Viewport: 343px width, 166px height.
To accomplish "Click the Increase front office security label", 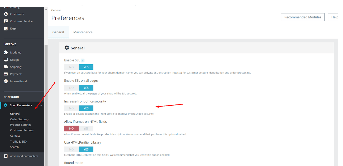I will [85, 101].
